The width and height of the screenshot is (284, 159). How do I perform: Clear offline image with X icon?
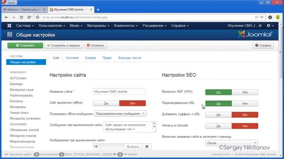(147, 147)
